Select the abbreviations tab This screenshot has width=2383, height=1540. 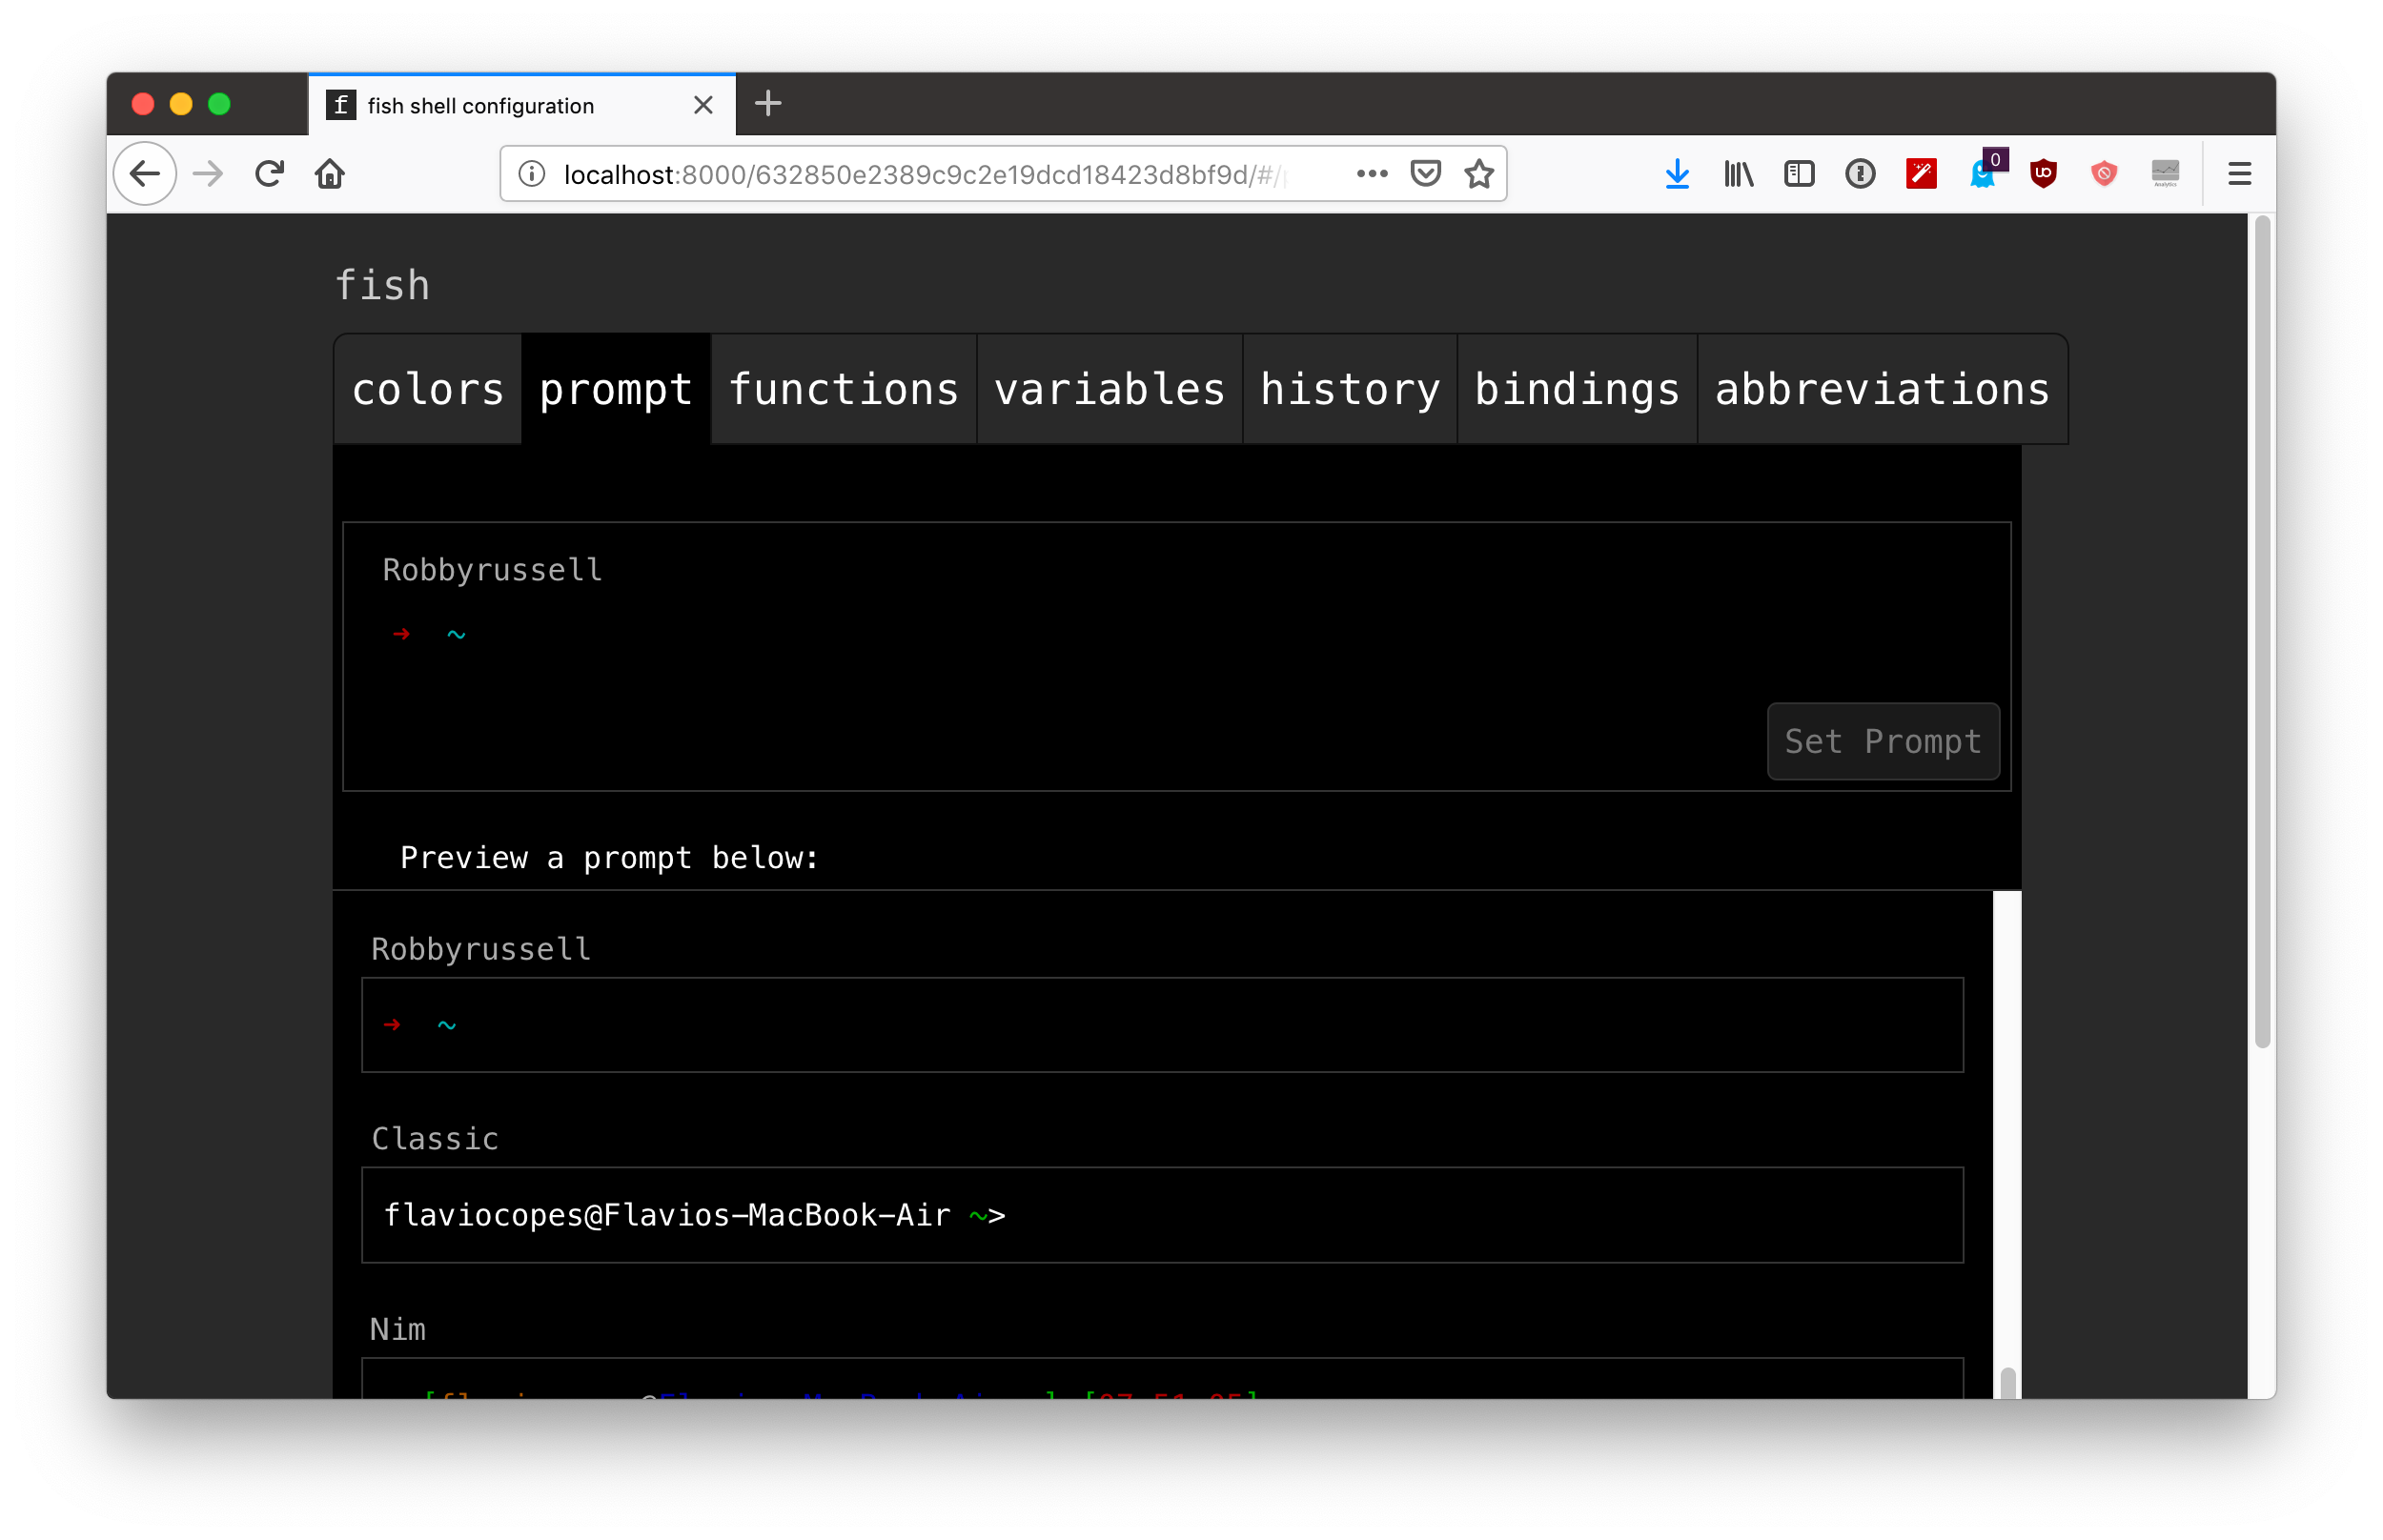tap(1881, 389)
